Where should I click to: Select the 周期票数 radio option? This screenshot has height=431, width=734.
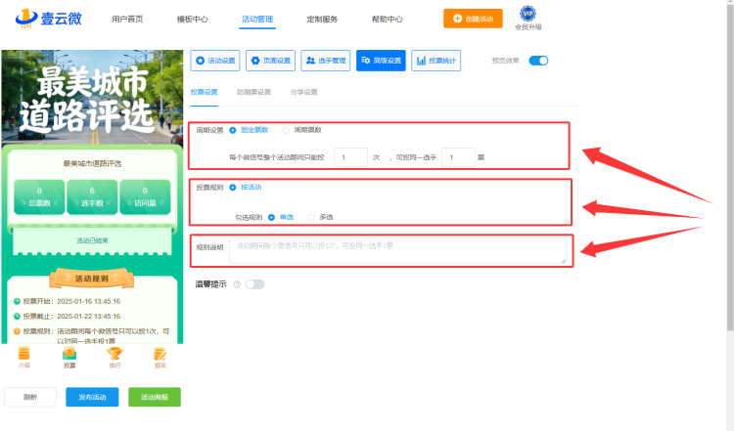pos(286,130)
